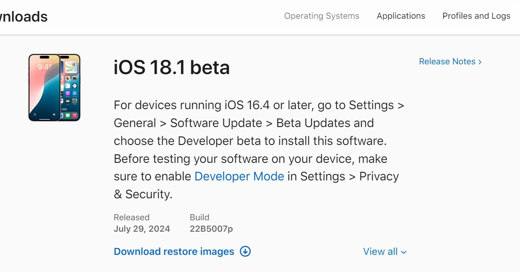Click the down chevron beside View all

coord(404,252)
